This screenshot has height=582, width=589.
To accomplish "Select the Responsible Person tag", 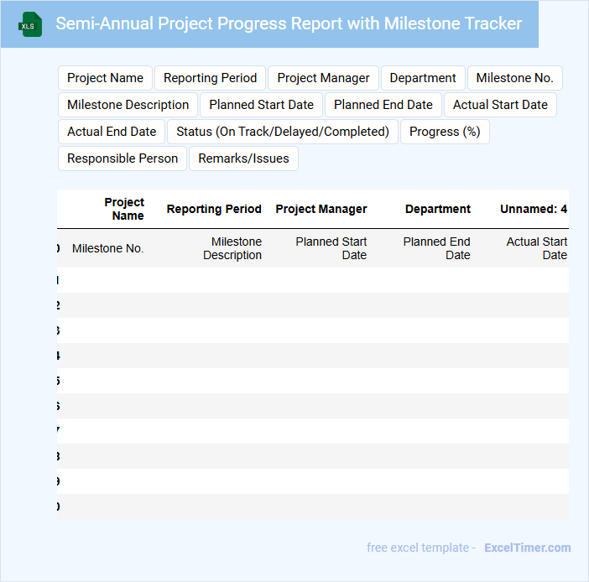I will [122, 158].
